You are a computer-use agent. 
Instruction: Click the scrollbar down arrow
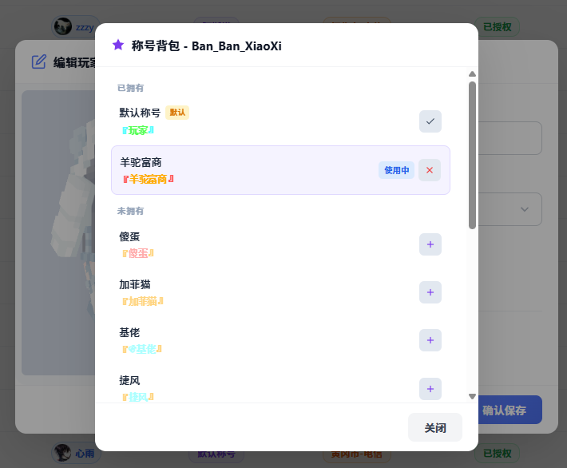click(472, 396)
